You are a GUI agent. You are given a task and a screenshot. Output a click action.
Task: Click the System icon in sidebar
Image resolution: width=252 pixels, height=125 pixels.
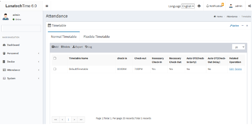[x=4, y=78]
